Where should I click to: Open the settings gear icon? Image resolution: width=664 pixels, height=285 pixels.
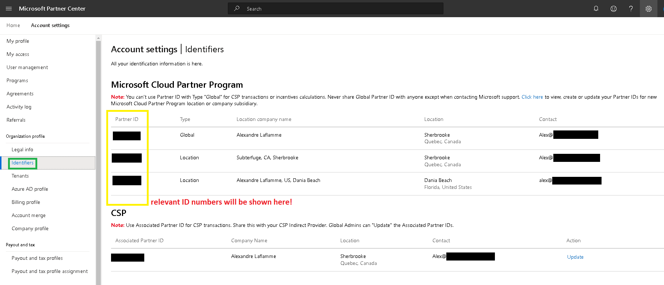648,9
